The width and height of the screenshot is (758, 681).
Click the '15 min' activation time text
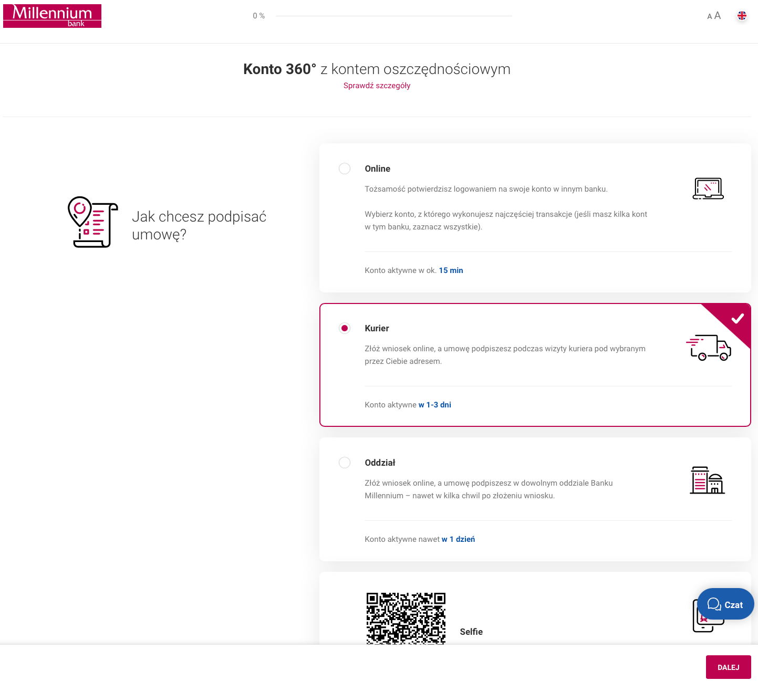click(x=451, y=270)
